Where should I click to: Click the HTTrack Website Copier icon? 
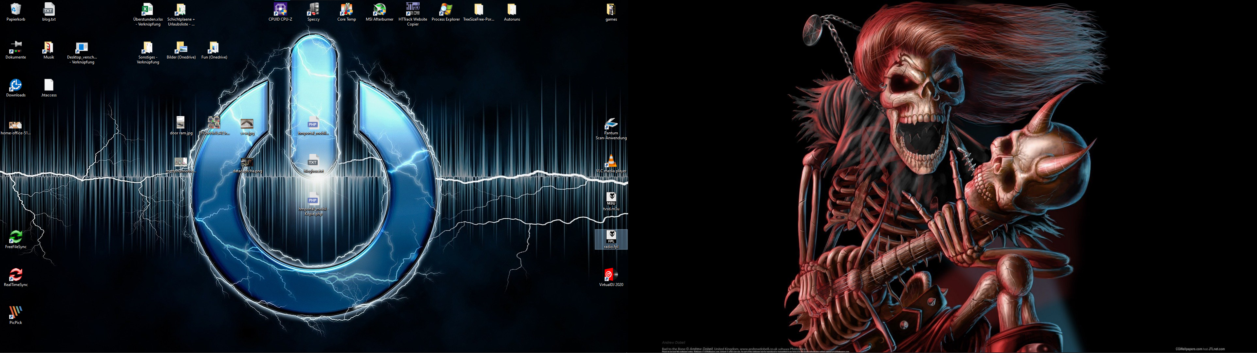pos(412,9)
